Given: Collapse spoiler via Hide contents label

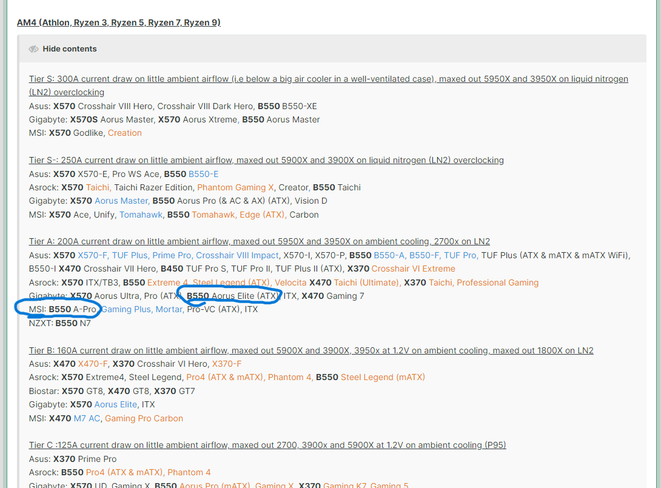Looking at the screenshot, I should [70, 49].
